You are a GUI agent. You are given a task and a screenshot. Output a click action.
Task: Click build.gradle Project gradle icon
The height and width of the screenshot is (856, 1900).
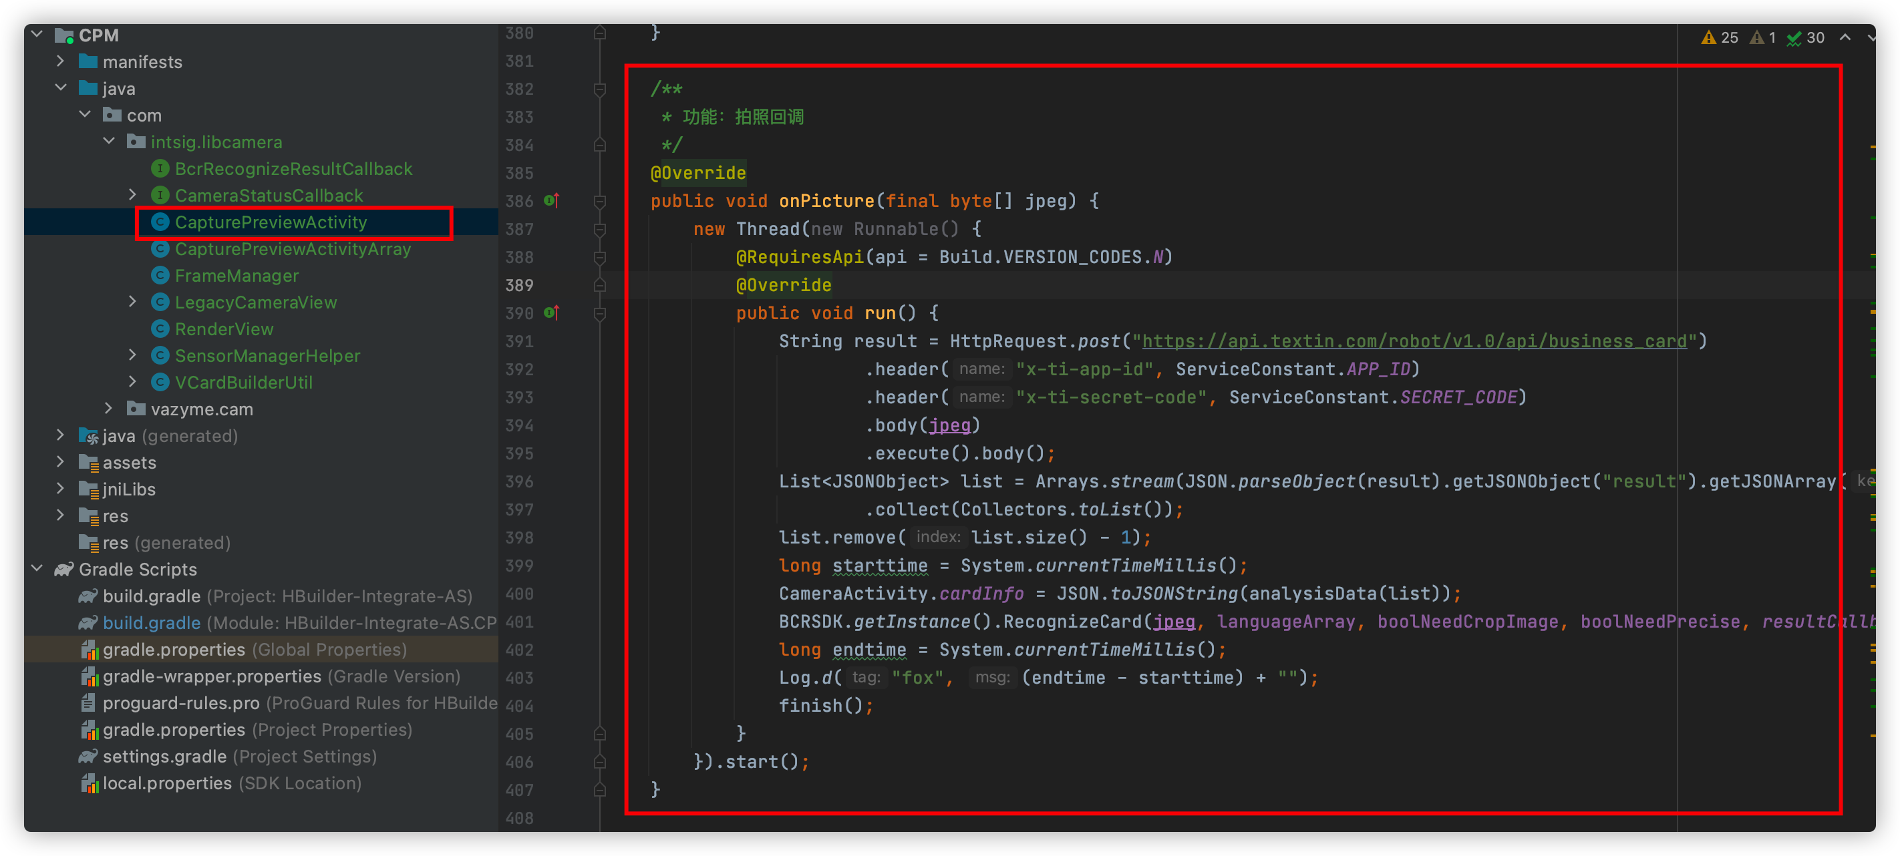click(x=88, y=596)
